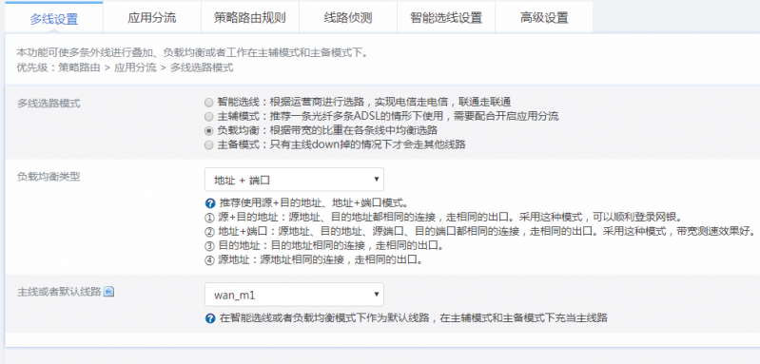Open the wan_m1 default line dropdown
Screen dimensions: 760x364
click(x=294, y=295)
